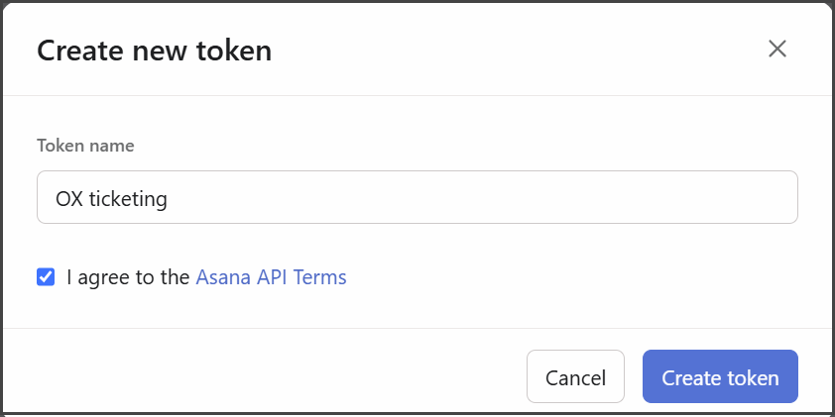Image resolution: width=835 pixels, height=417 pixels.
Task: Open the Asana API Terms link
Action: pyautogui.click(x=271, y=277)
